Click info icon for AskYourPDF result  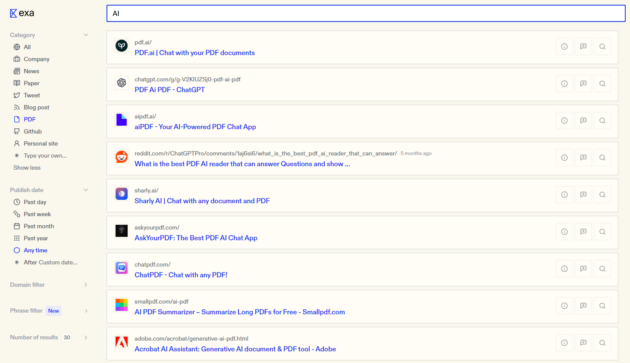[564, 232]
